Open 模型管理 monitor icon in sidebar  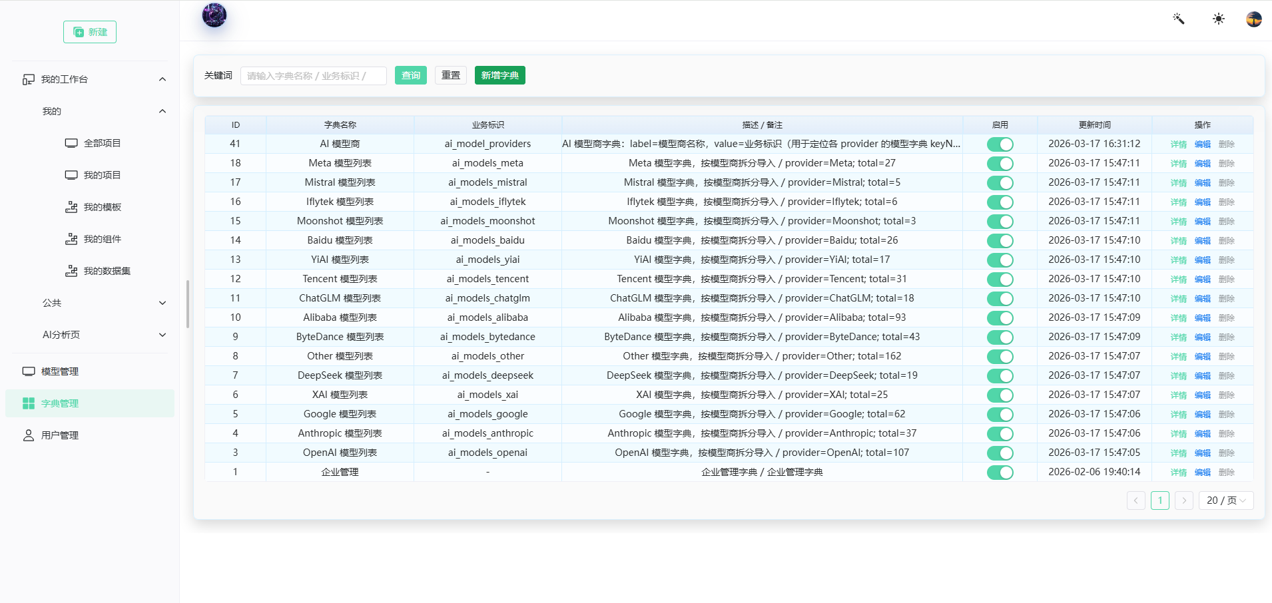tap(29, 371)
